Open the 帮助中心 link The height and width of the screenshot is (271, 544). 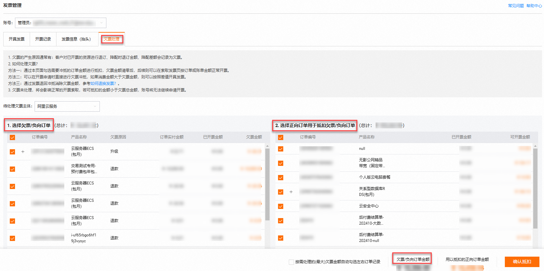(534, 6)
